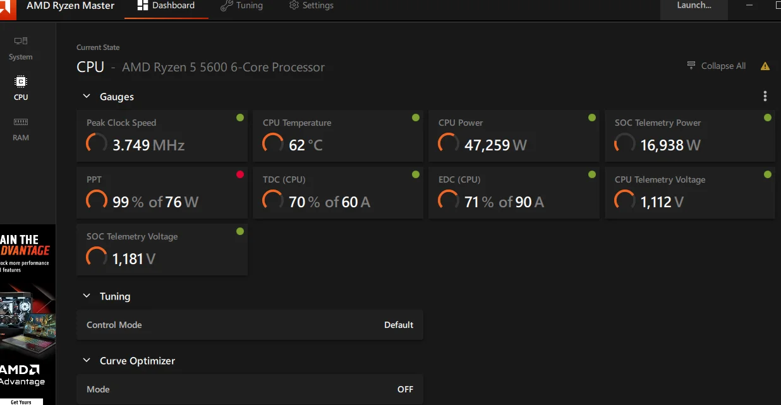Click Collapse All
The height and width of the screenshot is (405, 781).
coord(717,66)
